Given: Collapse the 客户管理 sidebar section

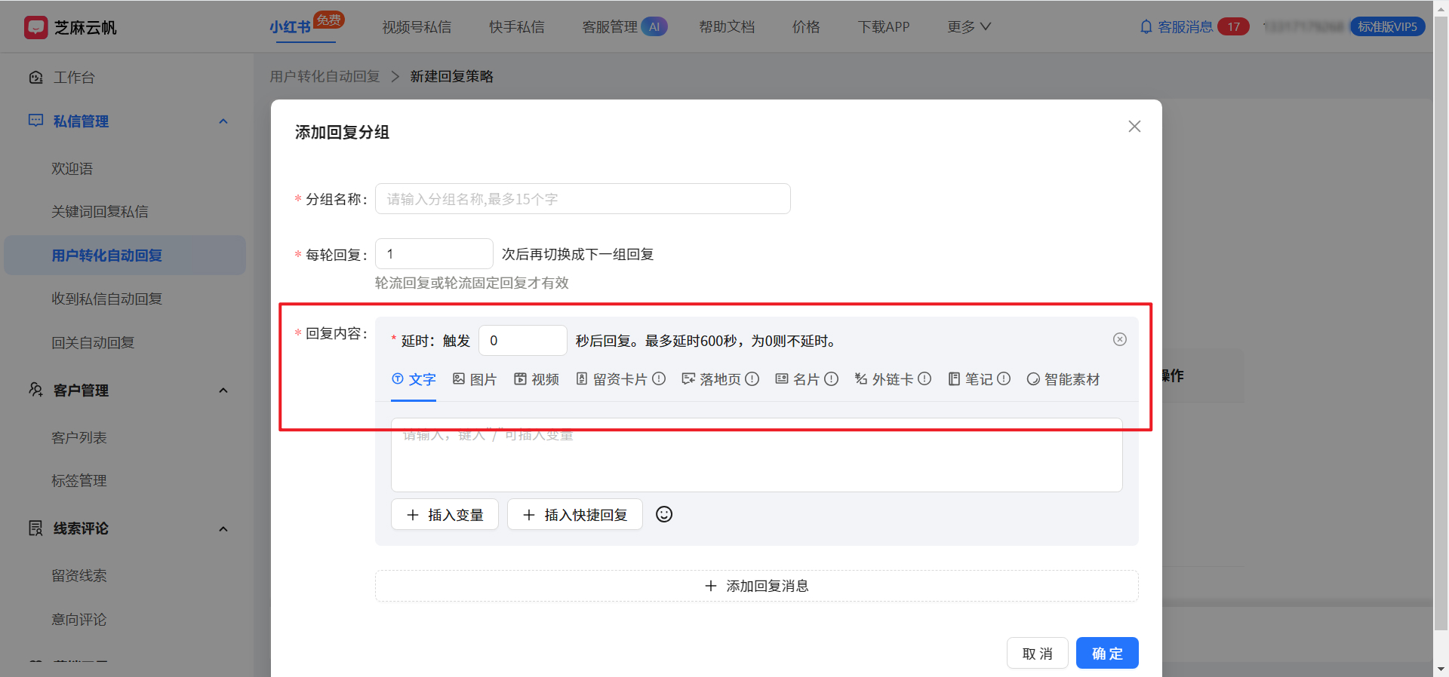Looking at the screenshot, I should click(x=223, y=391).
